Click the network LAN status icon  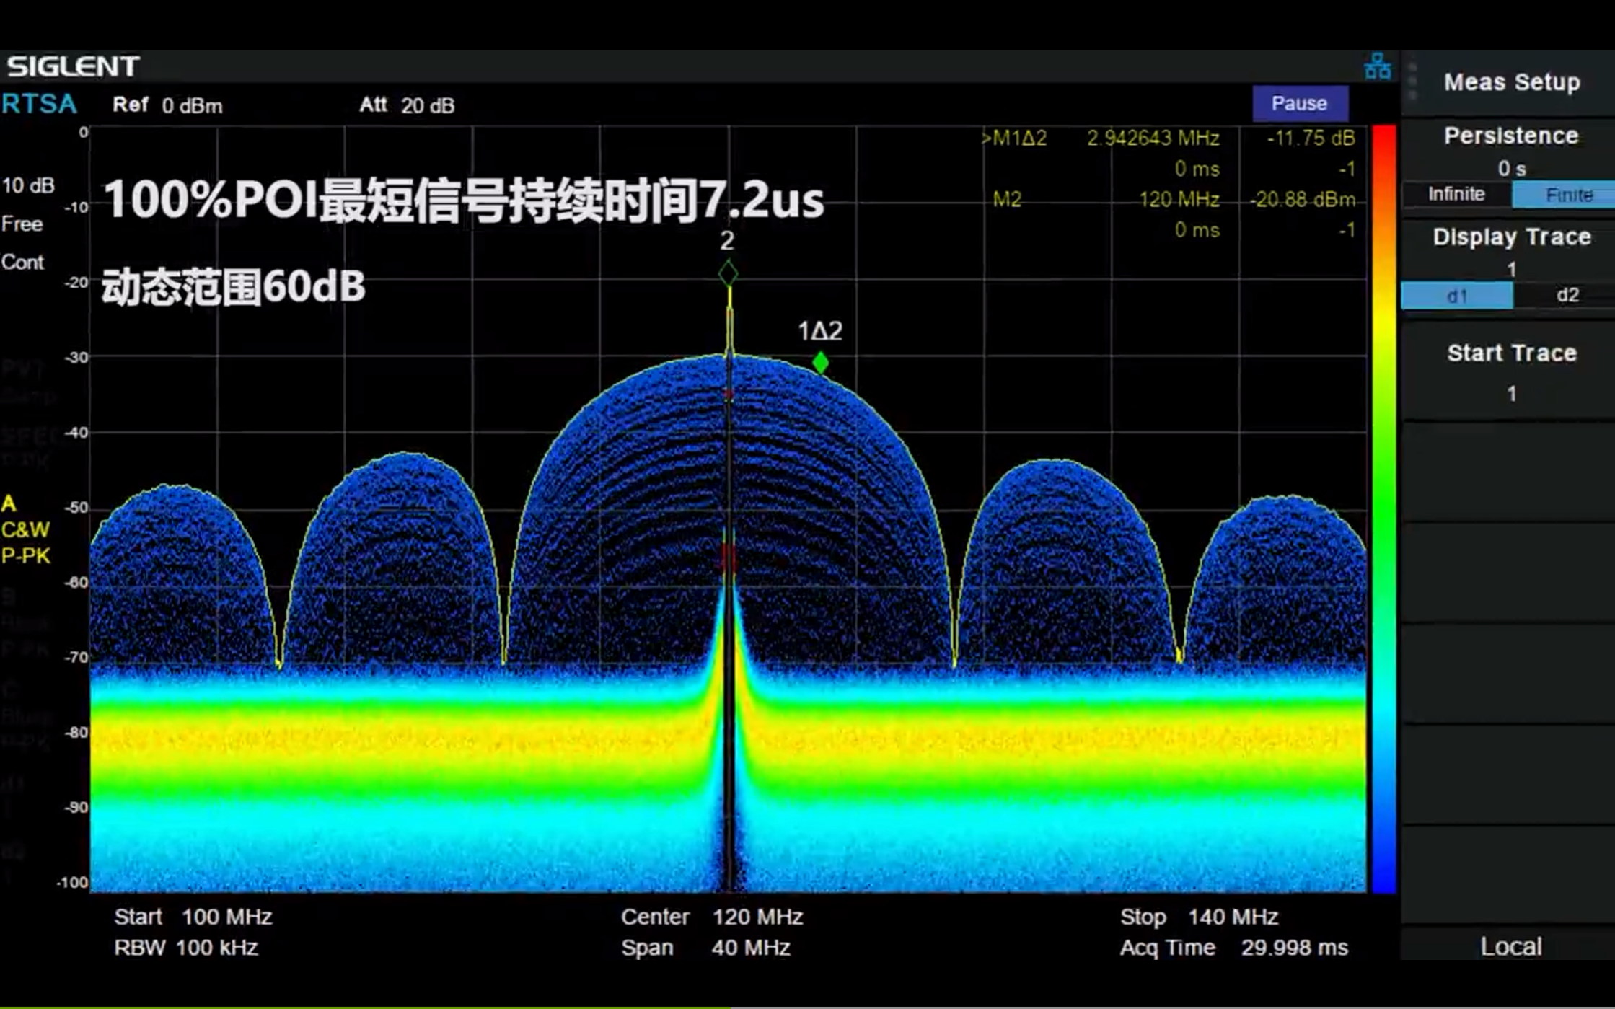(x=1377, y=67)
